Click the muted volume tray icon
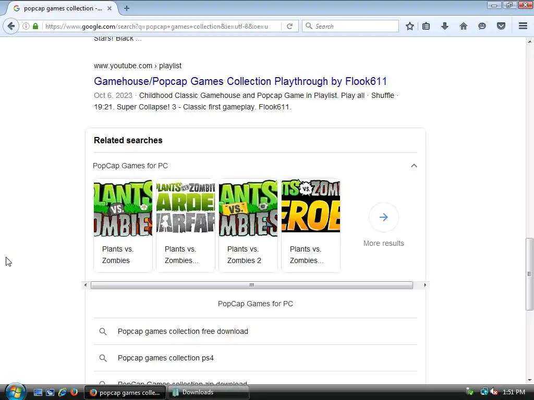The width and height of the screenshot is (534, 400). (494, 392)
